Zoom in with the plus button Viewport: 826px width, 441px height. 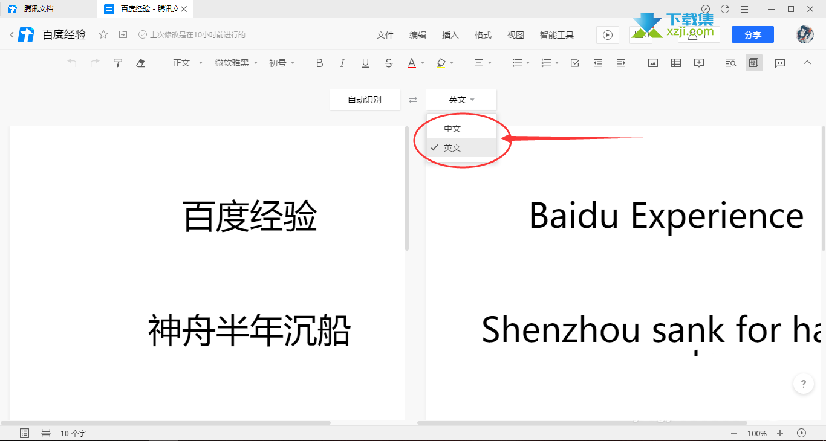click(780, 433)
